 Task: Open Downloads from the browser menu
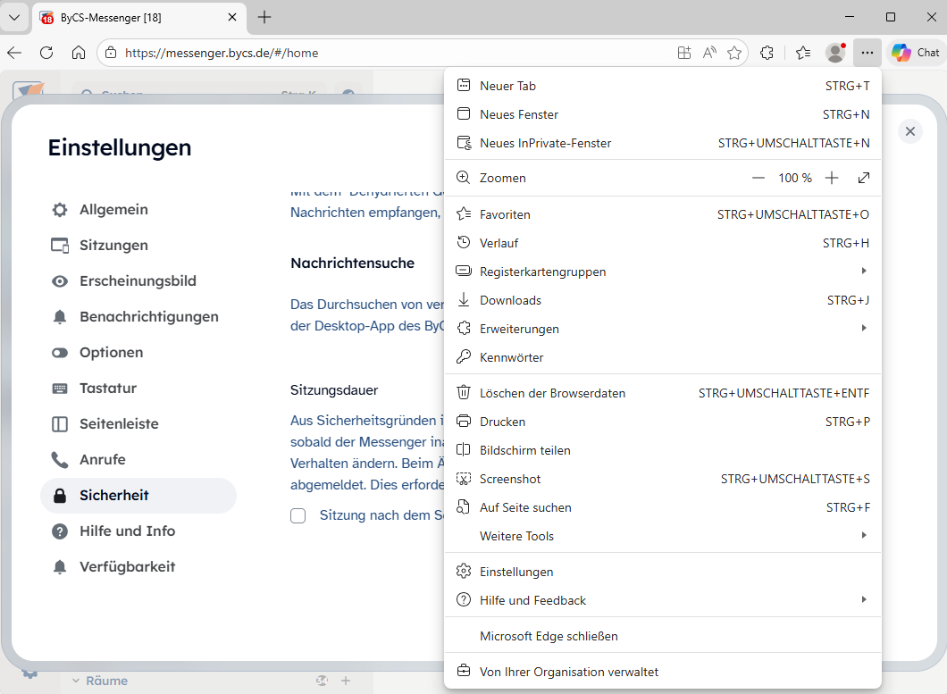click(x=510, y=300)
